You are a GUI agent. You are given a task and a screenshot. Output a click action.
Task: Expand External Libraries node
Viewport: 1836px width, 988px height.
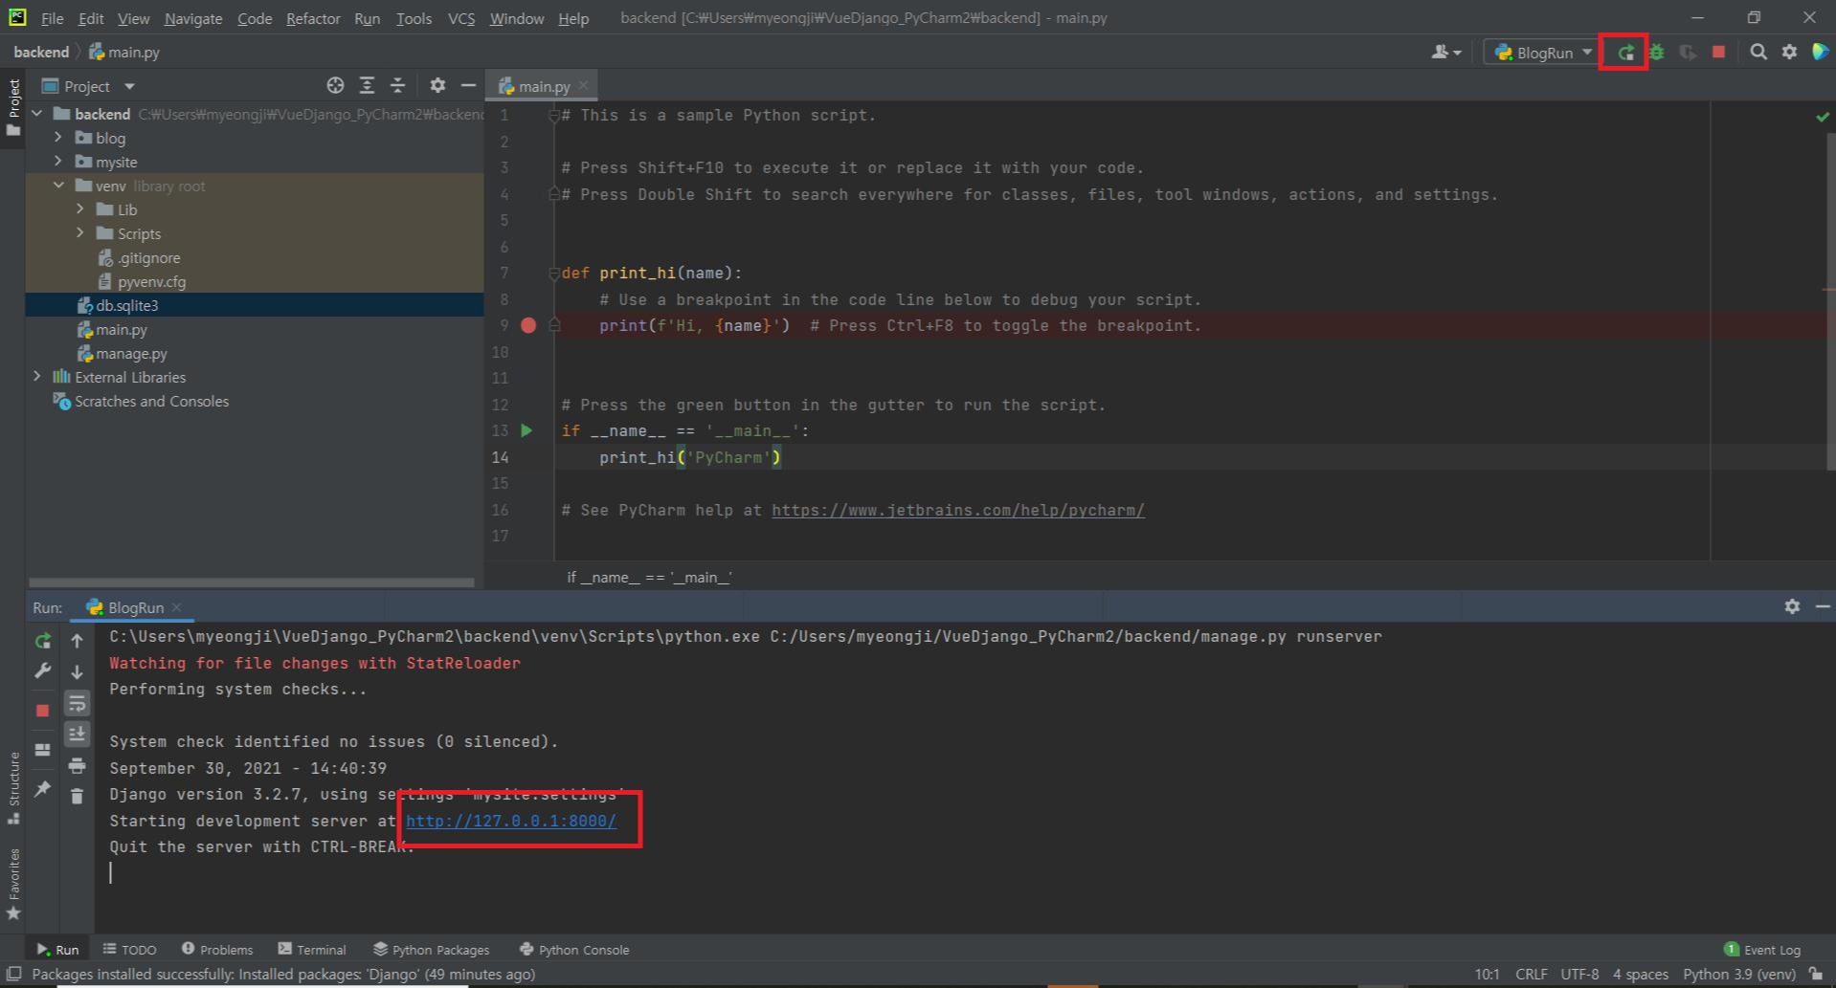tap(37, 377)
